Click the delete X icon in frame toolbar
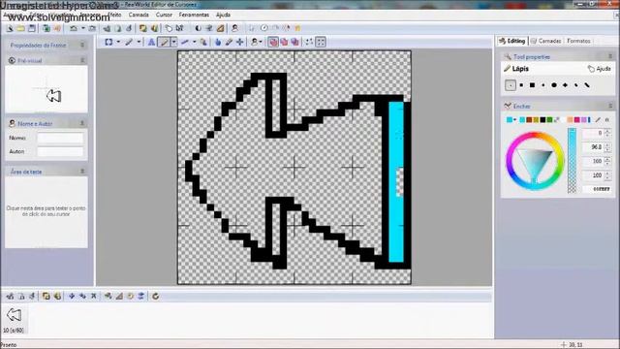The height and width of the screenshot is (349, 620). pos(94,296)
